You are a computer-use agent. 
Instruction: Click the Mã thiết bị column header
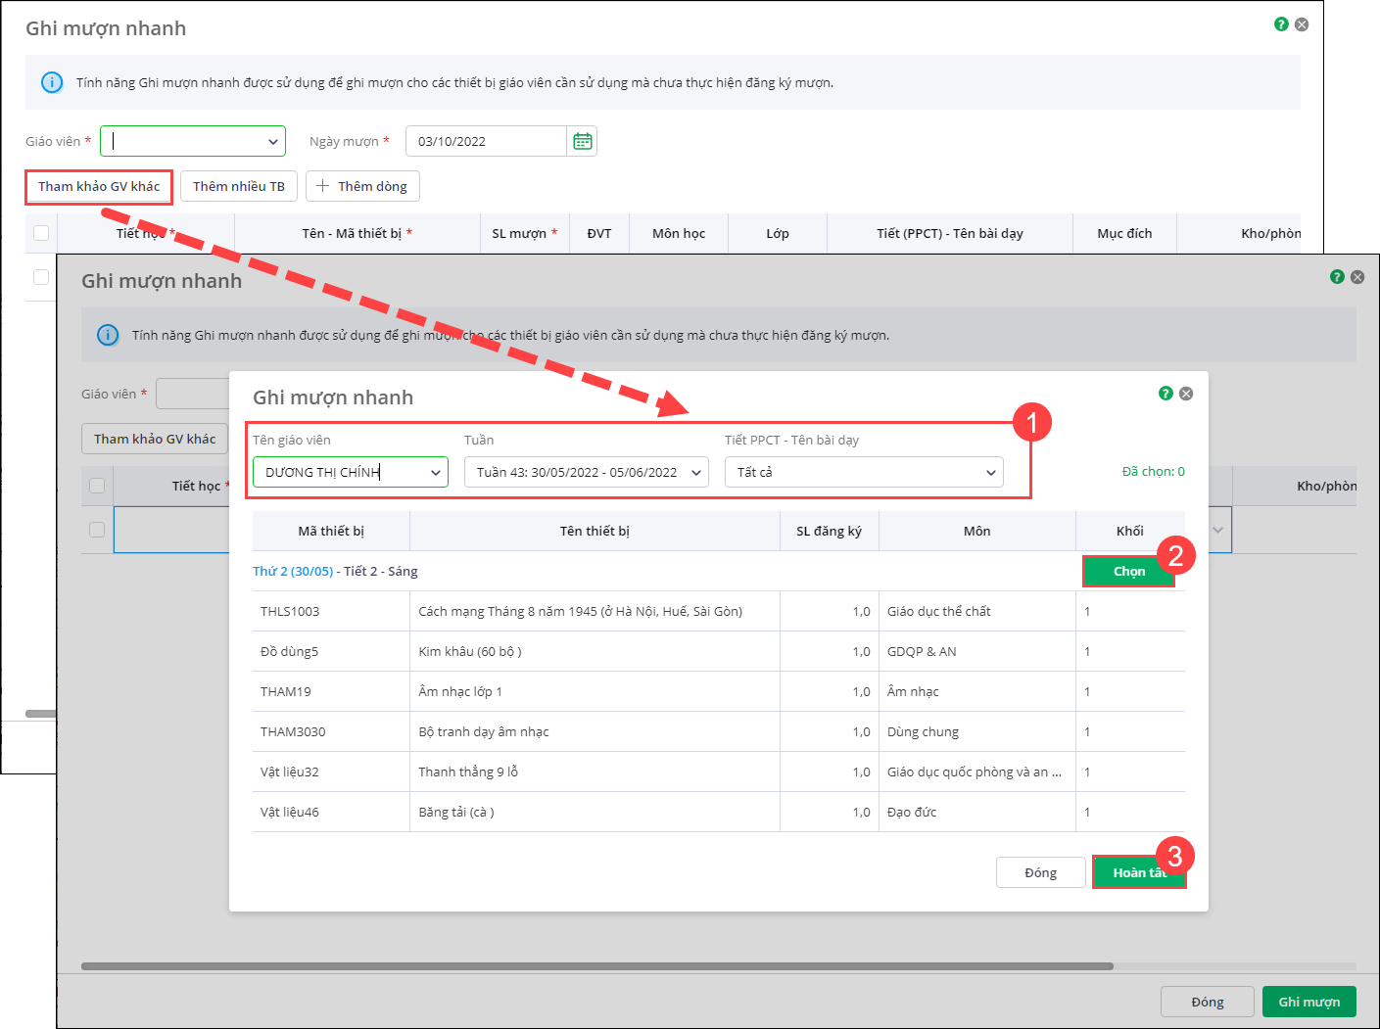tap(331, 531)
